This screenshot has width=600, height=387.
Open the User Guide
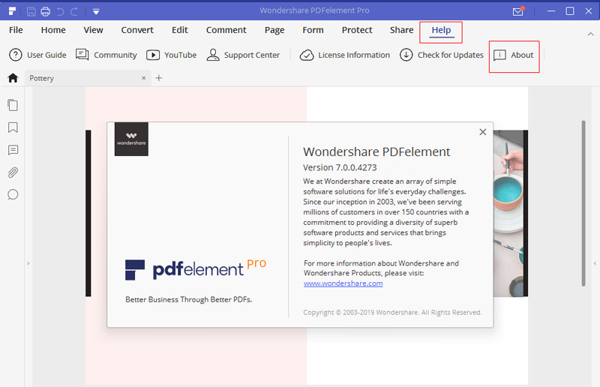(x=37, y=55)
